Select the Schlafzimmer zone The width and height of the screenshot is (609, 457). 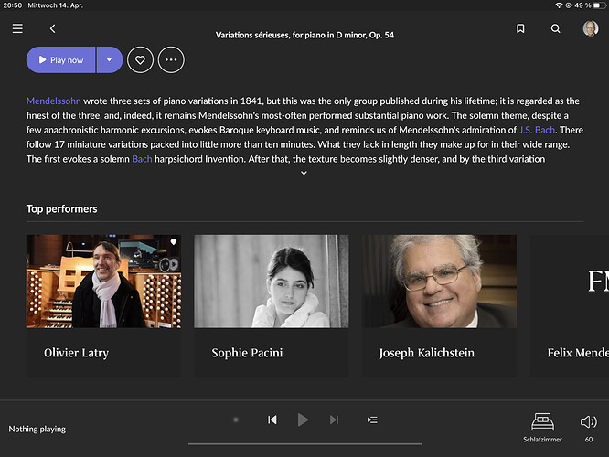[542, 427]
